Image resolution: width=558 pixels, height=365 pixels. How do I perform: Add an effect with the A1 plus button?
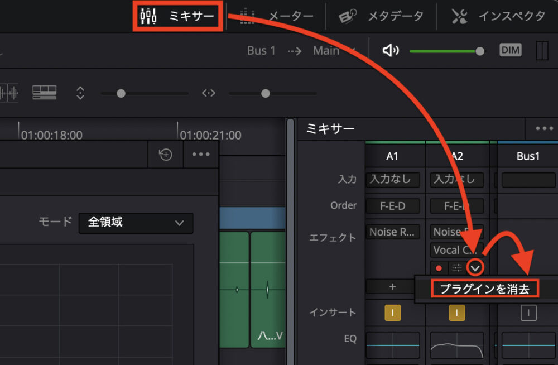392,287
